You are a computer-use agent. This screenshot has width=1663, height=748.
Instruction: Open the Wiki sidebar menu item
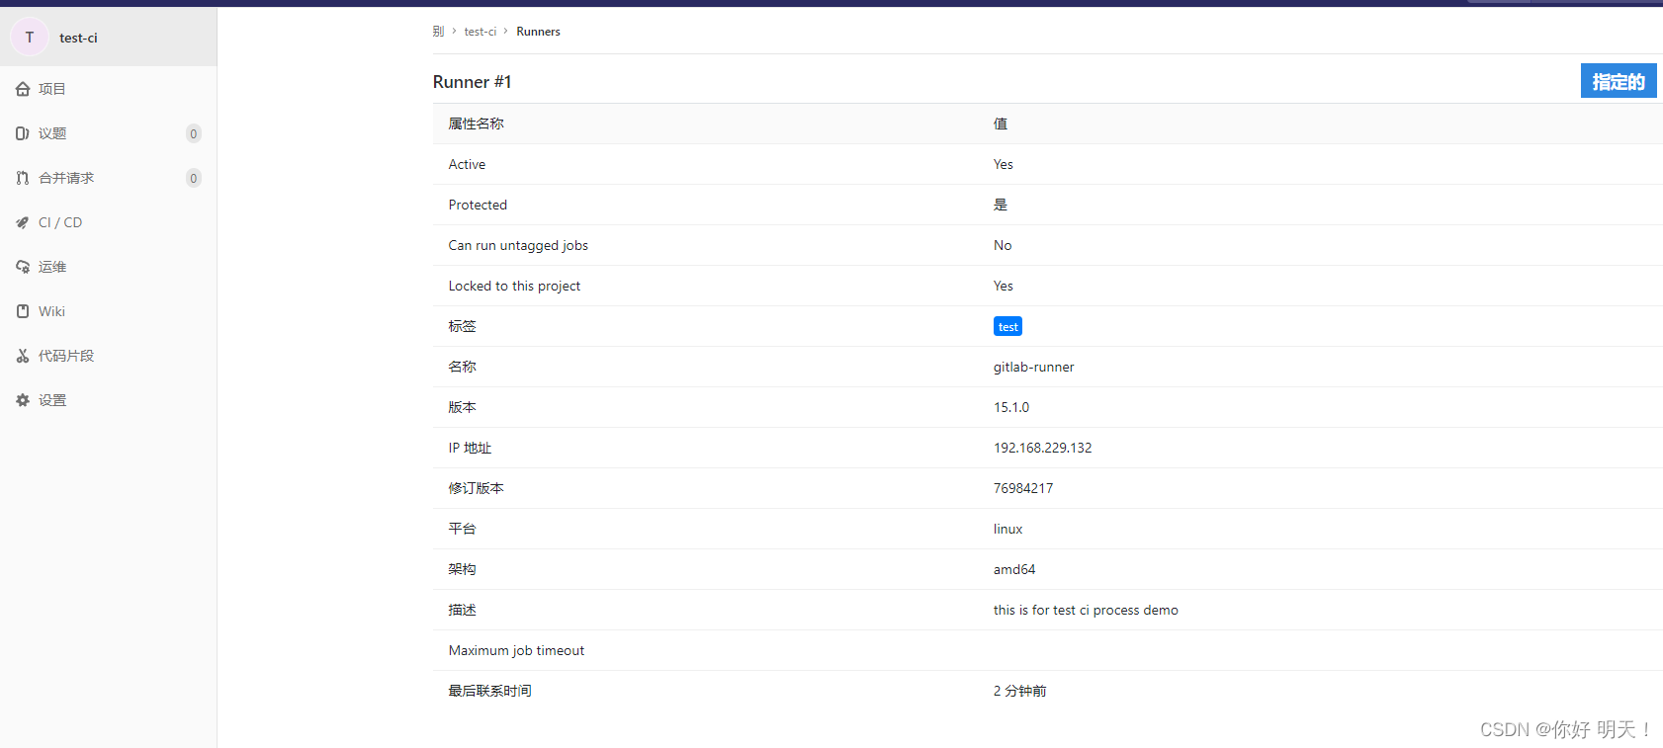point(109,311)
